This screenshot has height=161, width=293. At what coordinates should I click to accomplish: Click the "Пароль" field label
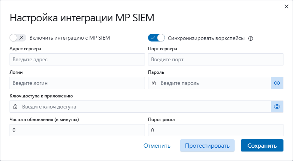click(x=156, y=72)
